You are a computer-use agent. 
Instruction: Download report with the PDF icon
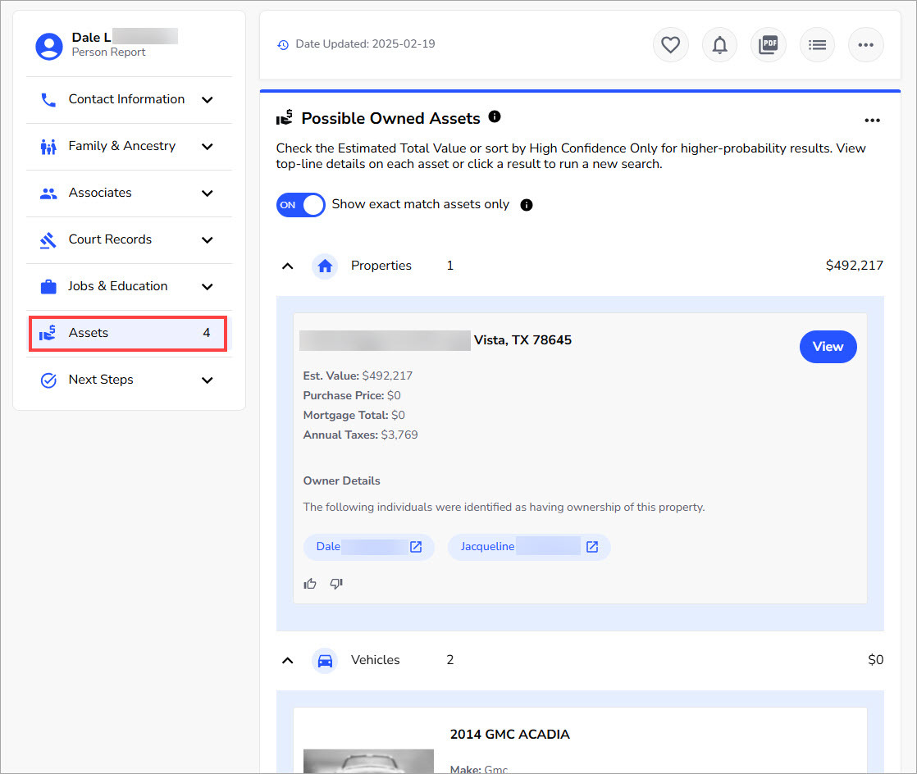768,45
